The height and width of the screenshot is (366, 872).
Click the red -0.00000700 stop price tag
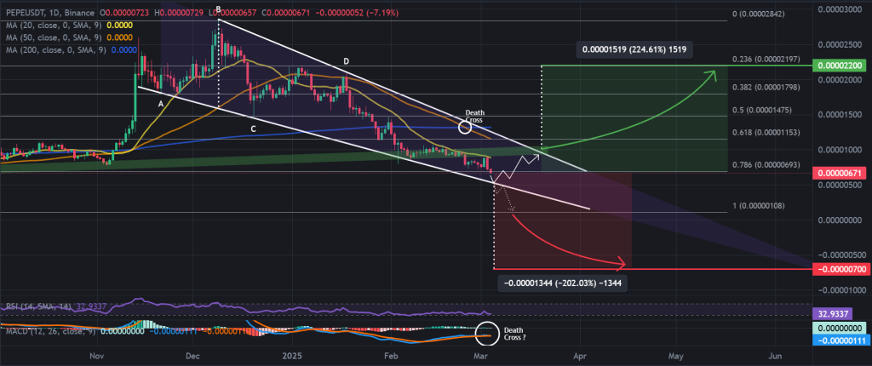click(x=842, y=269)
